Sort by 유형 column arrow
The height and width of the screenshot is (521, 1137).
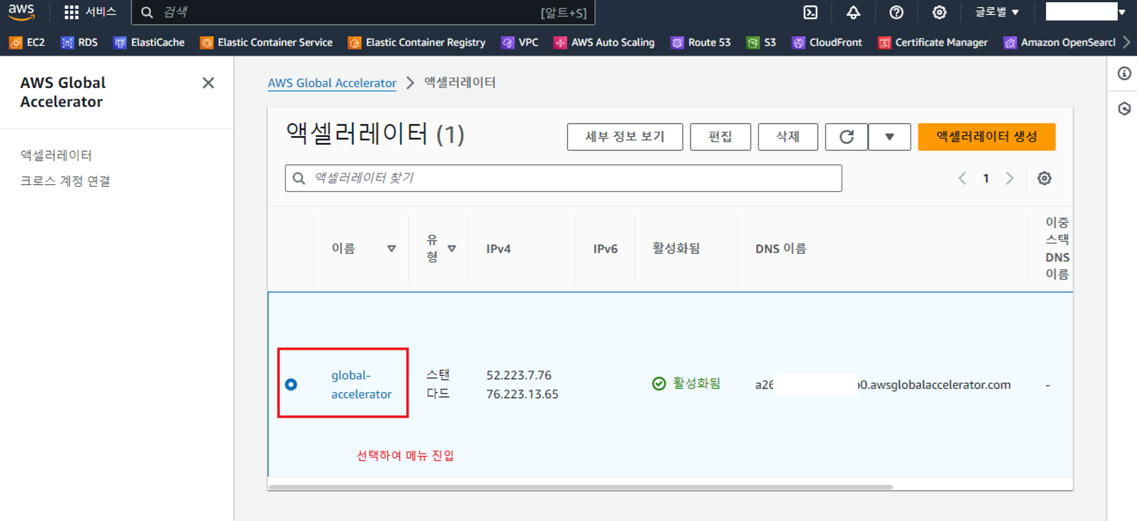[x=452, y=249]
